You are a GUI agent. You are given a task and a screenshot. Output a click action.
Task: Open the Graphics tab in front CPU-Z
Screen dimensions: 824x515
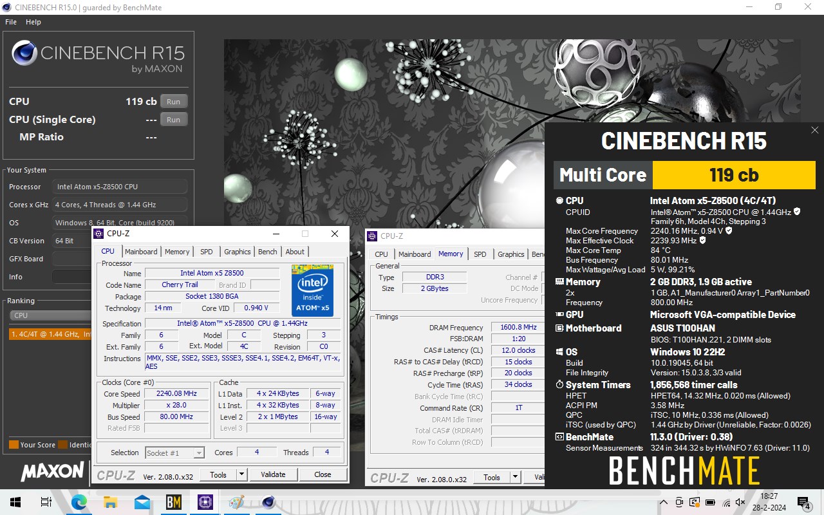pyautogui.click(x=238, y=252)
